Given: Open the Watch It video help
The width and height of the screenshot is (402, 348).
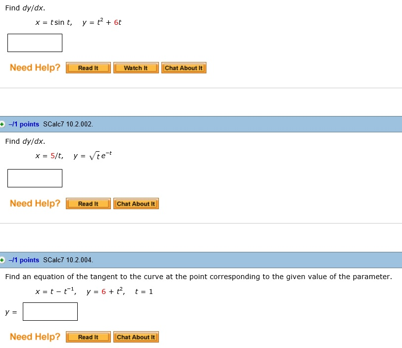Looking at the screenshot, I should coord(136,67).
